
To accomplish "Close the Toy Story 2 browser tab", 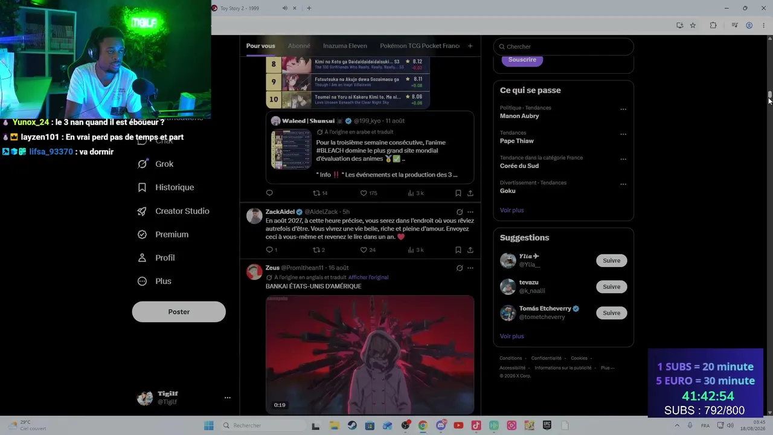I will (295, 8).
